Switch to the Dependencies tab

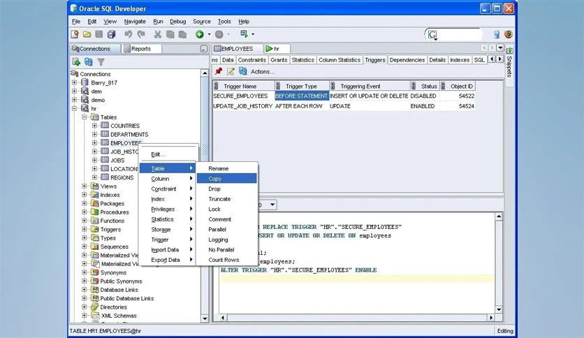point(407,60)
